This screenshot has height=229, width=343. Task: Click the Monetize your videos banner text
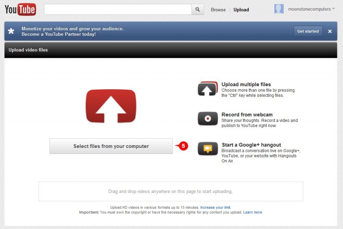pos(72,31)
